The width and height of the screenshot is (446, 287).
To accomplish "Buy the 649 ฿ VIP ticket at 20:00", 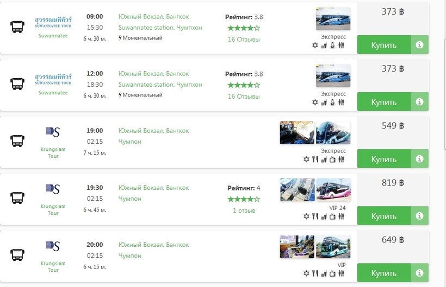I will [x=384, y=273].
